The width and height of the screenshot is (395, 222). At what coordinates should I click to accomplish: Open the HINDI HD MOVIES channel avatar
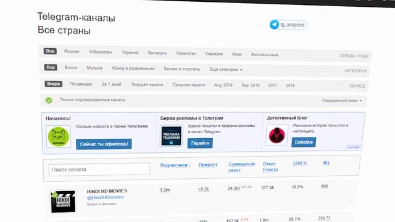tap(63, 202)
